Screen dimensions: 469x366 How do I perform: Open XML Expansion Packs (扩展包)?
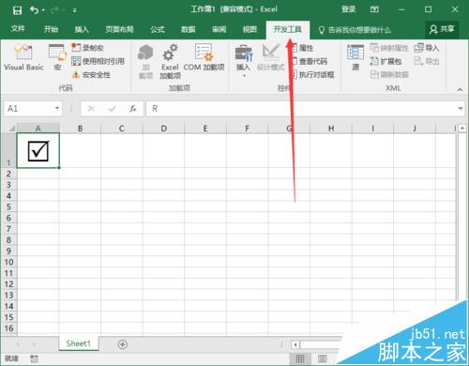[x=386, y=61]
